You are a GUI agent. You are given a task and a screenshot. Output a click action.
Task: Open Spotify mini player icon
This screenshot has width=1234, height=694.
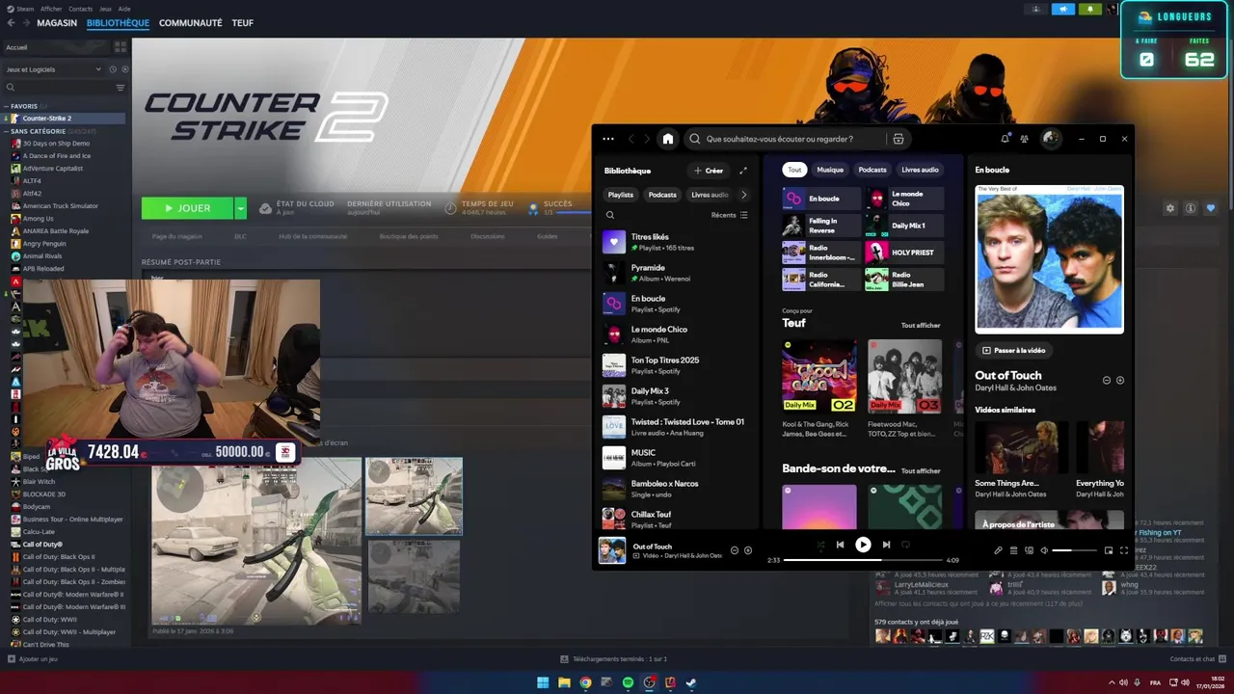click(x=1109, y=550)
